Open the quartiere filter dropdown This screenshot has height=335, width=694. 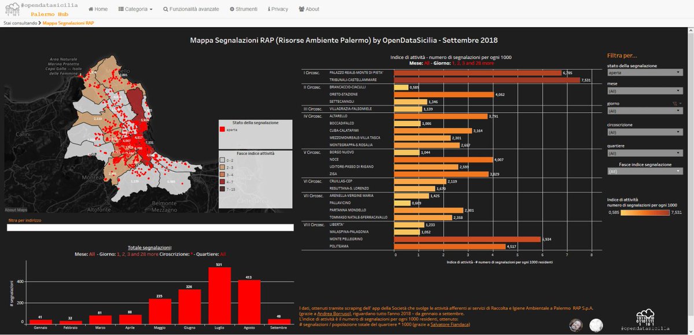click(646, 153)
